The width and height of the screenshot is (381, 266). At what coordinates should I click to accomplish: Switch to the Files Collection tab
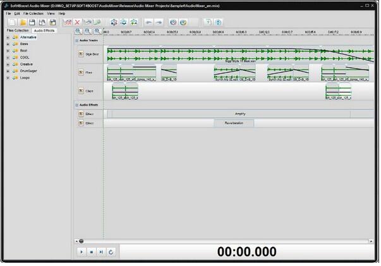pyautogui.click(x=18, y=30)
